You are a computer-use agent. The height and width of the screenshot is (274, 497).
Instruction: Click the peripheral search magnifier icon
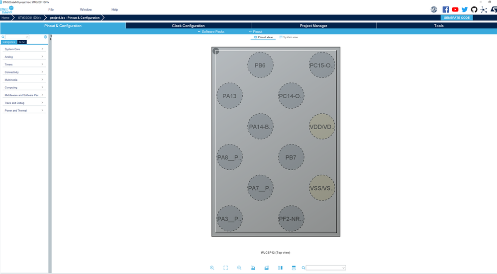tap(3, 37)
